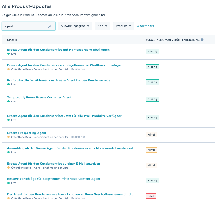Open the 'Auswählen, ob der Breeze Agent' update
The image size is (215, 207).
[x=71, y=148]
